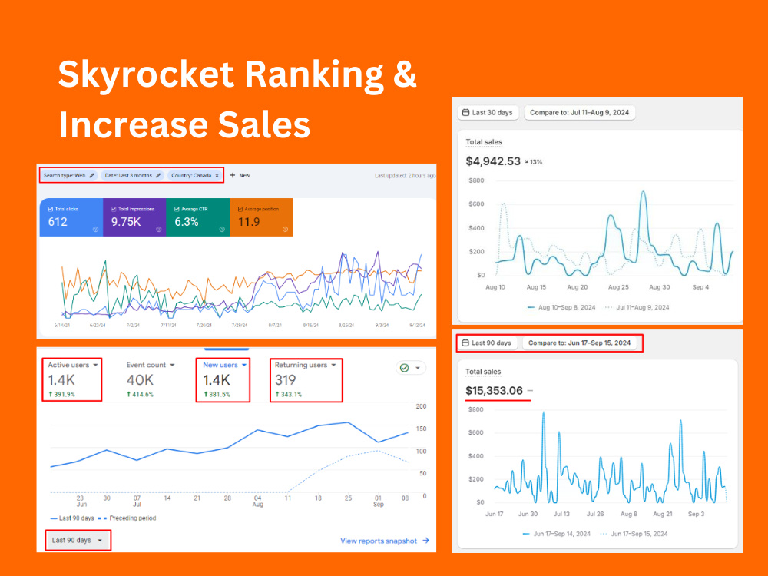Click the New label in the filter bar

(x=244, y=175)
